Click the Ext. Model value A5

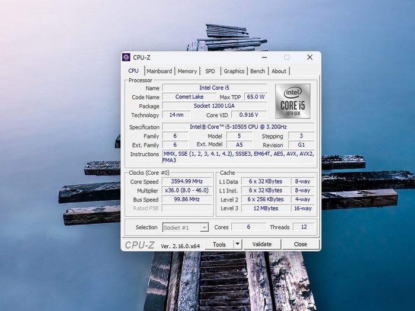pyautogui.click(x=240, y=145)
